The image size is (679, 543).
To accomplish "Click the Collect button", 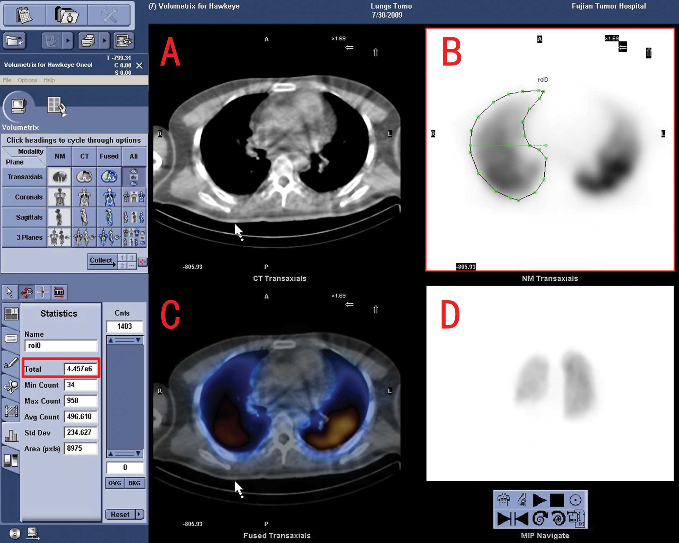I will 102,261.
